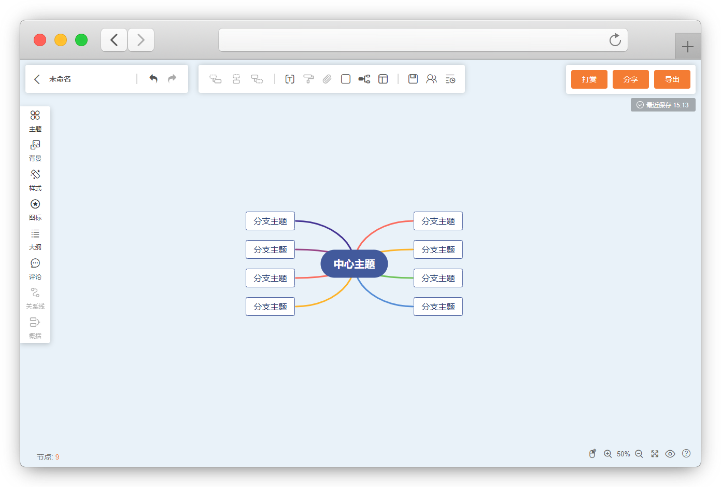Click the rounded square frame icon

(x=346, y=79)
